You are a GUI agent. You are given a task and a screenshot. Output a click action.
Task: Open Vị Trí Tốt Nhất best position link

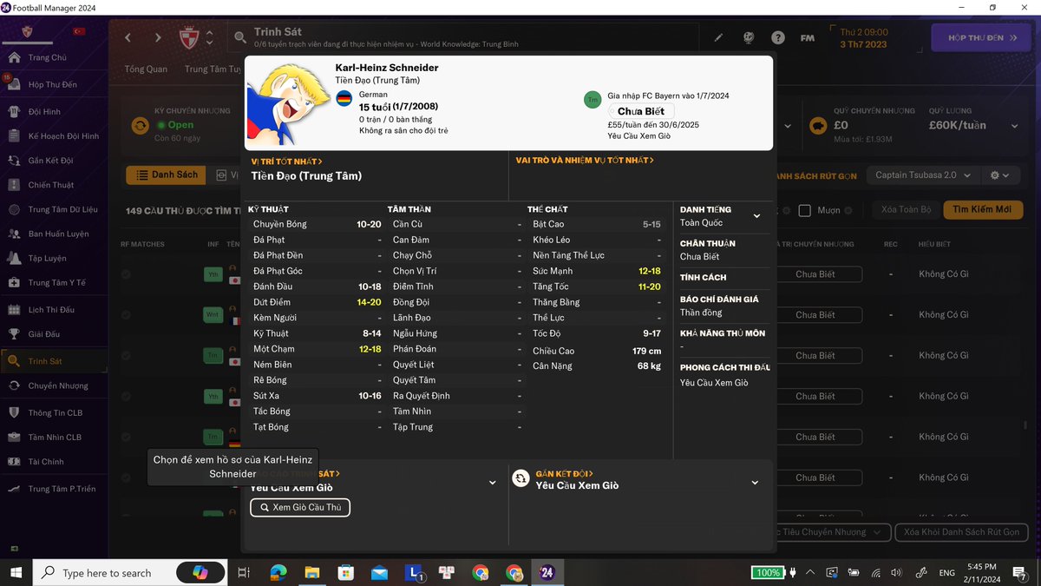click(x=286, y=161)
